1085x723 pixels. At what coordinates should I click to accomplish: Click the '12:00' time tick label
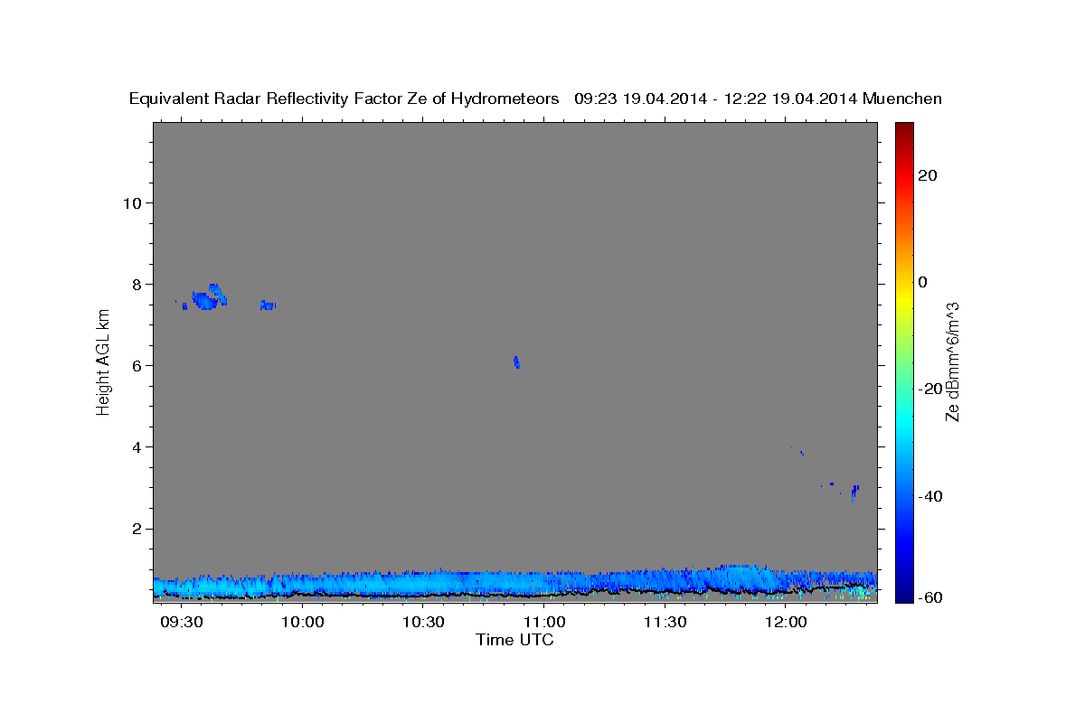(787, 623)
